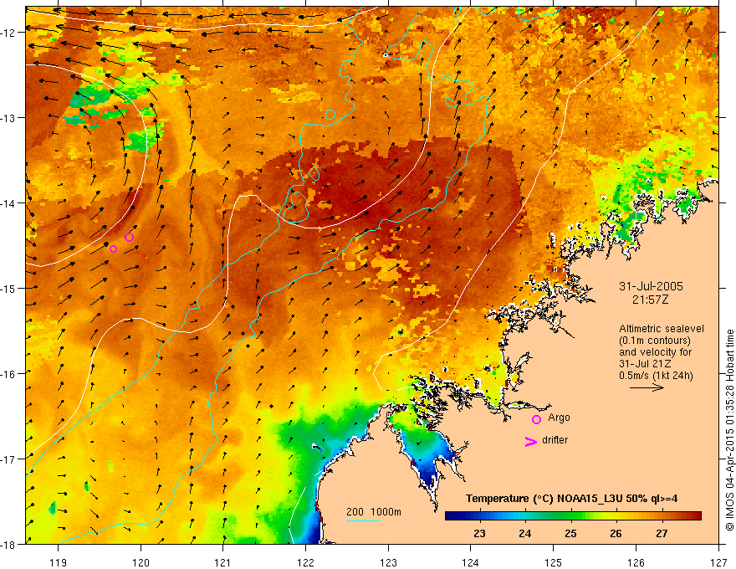Click the '119' longitude axis label
The image size is (736, 569).
59,562
